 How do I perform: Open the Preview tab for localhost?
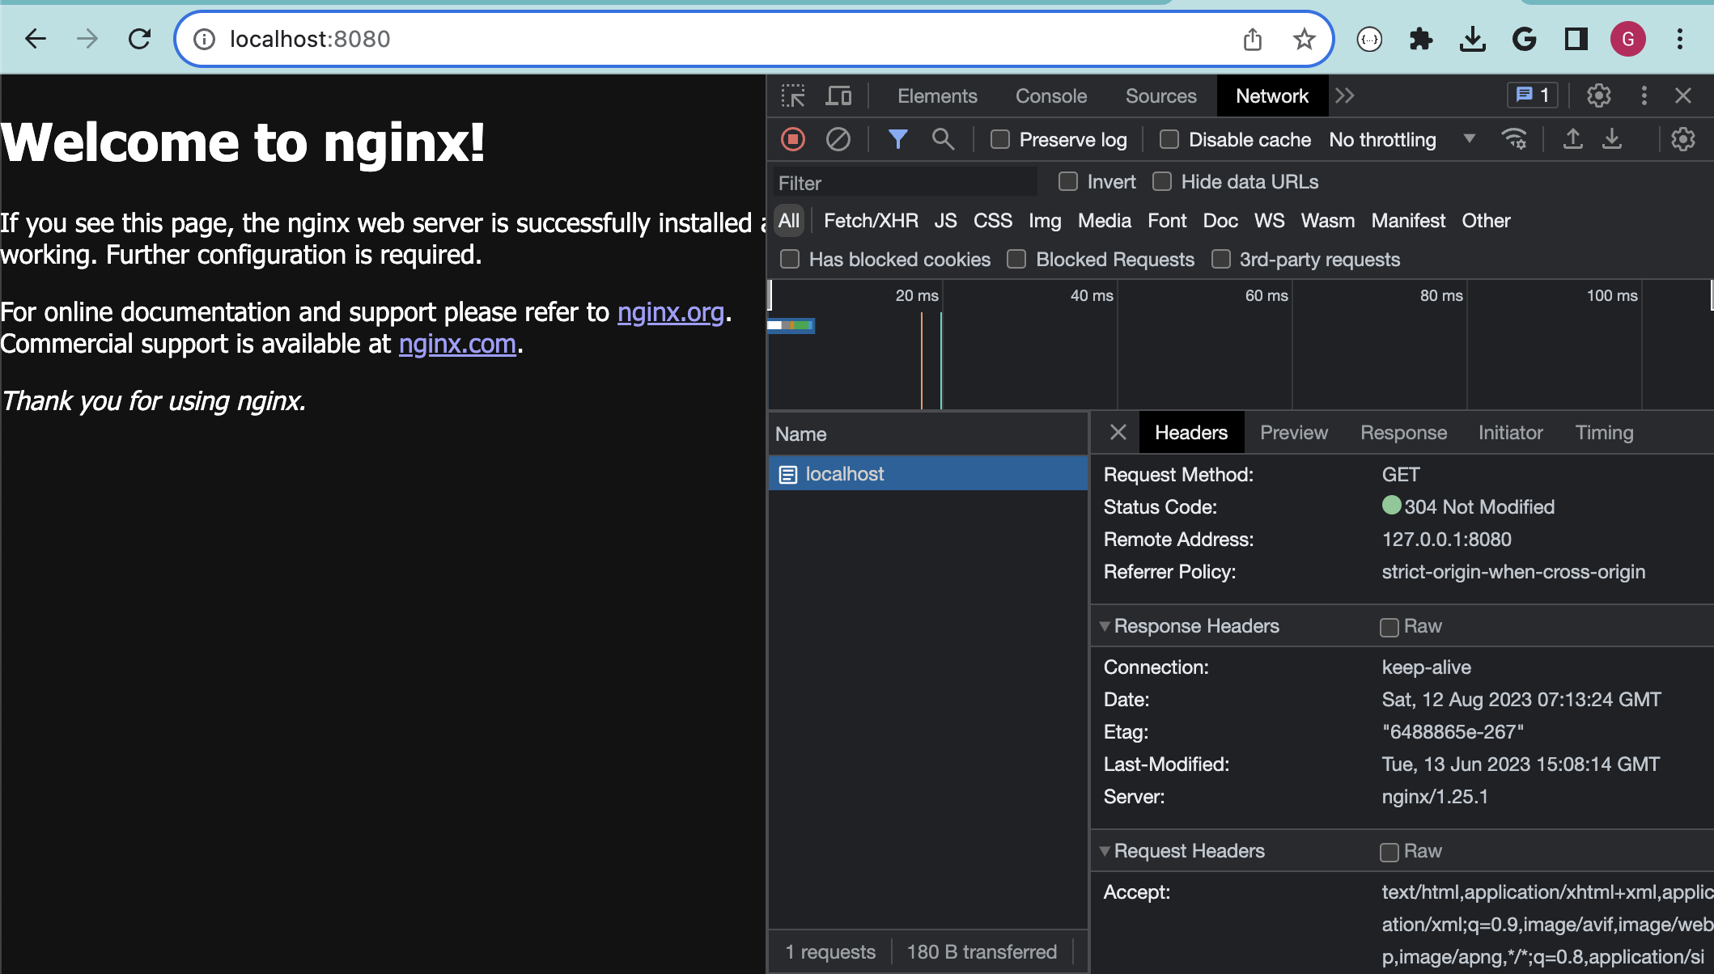click(x=1293, y=432)
